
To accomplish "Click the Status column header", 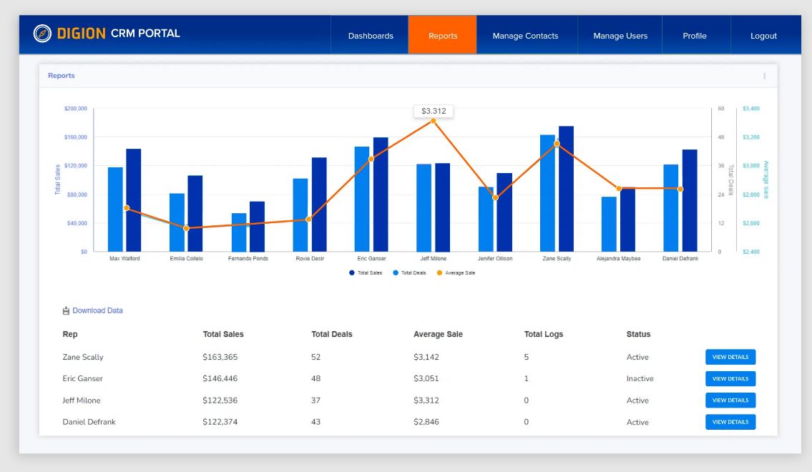I will (x=638, y=335).
